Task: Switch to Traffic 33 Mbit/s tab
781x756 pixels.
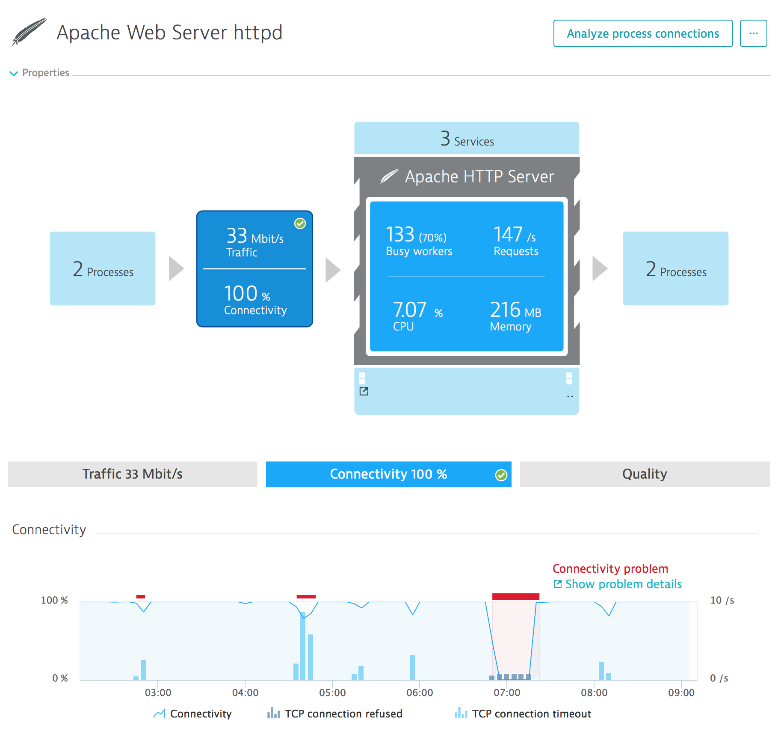Action: (133, 474)
